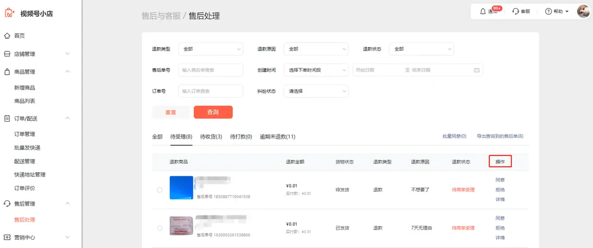Switch to the 待受理(8) tab
The width and height of the screenshot is (593, 248).
click(x=181, y=137)
